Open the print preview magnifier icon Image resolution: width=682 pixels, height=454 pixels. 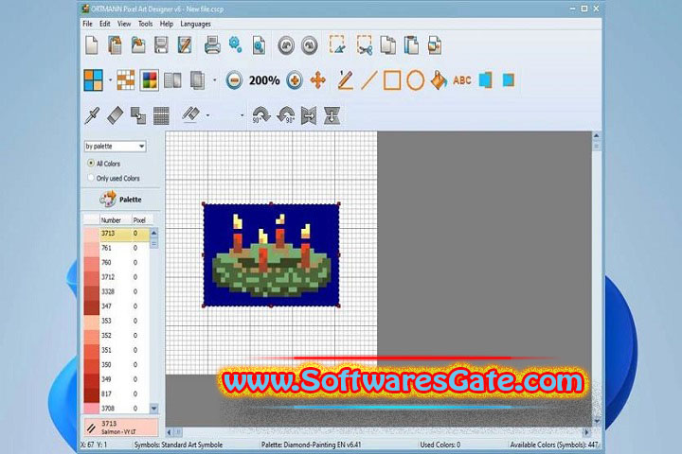coord(259,45)
